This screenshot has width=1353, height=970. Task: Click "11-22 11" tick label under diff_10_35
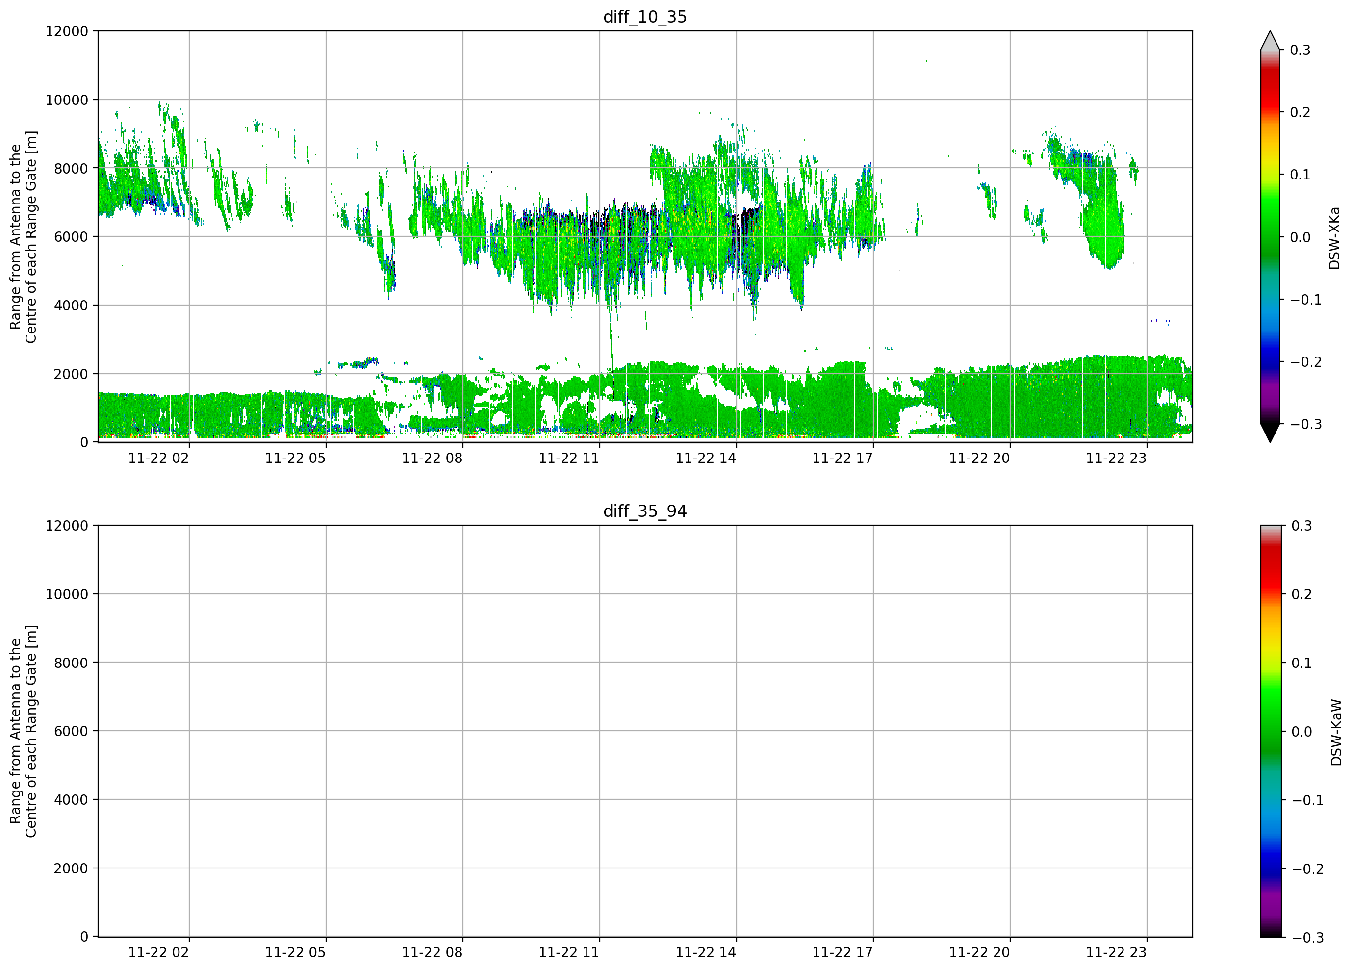(x=569, y=458)
